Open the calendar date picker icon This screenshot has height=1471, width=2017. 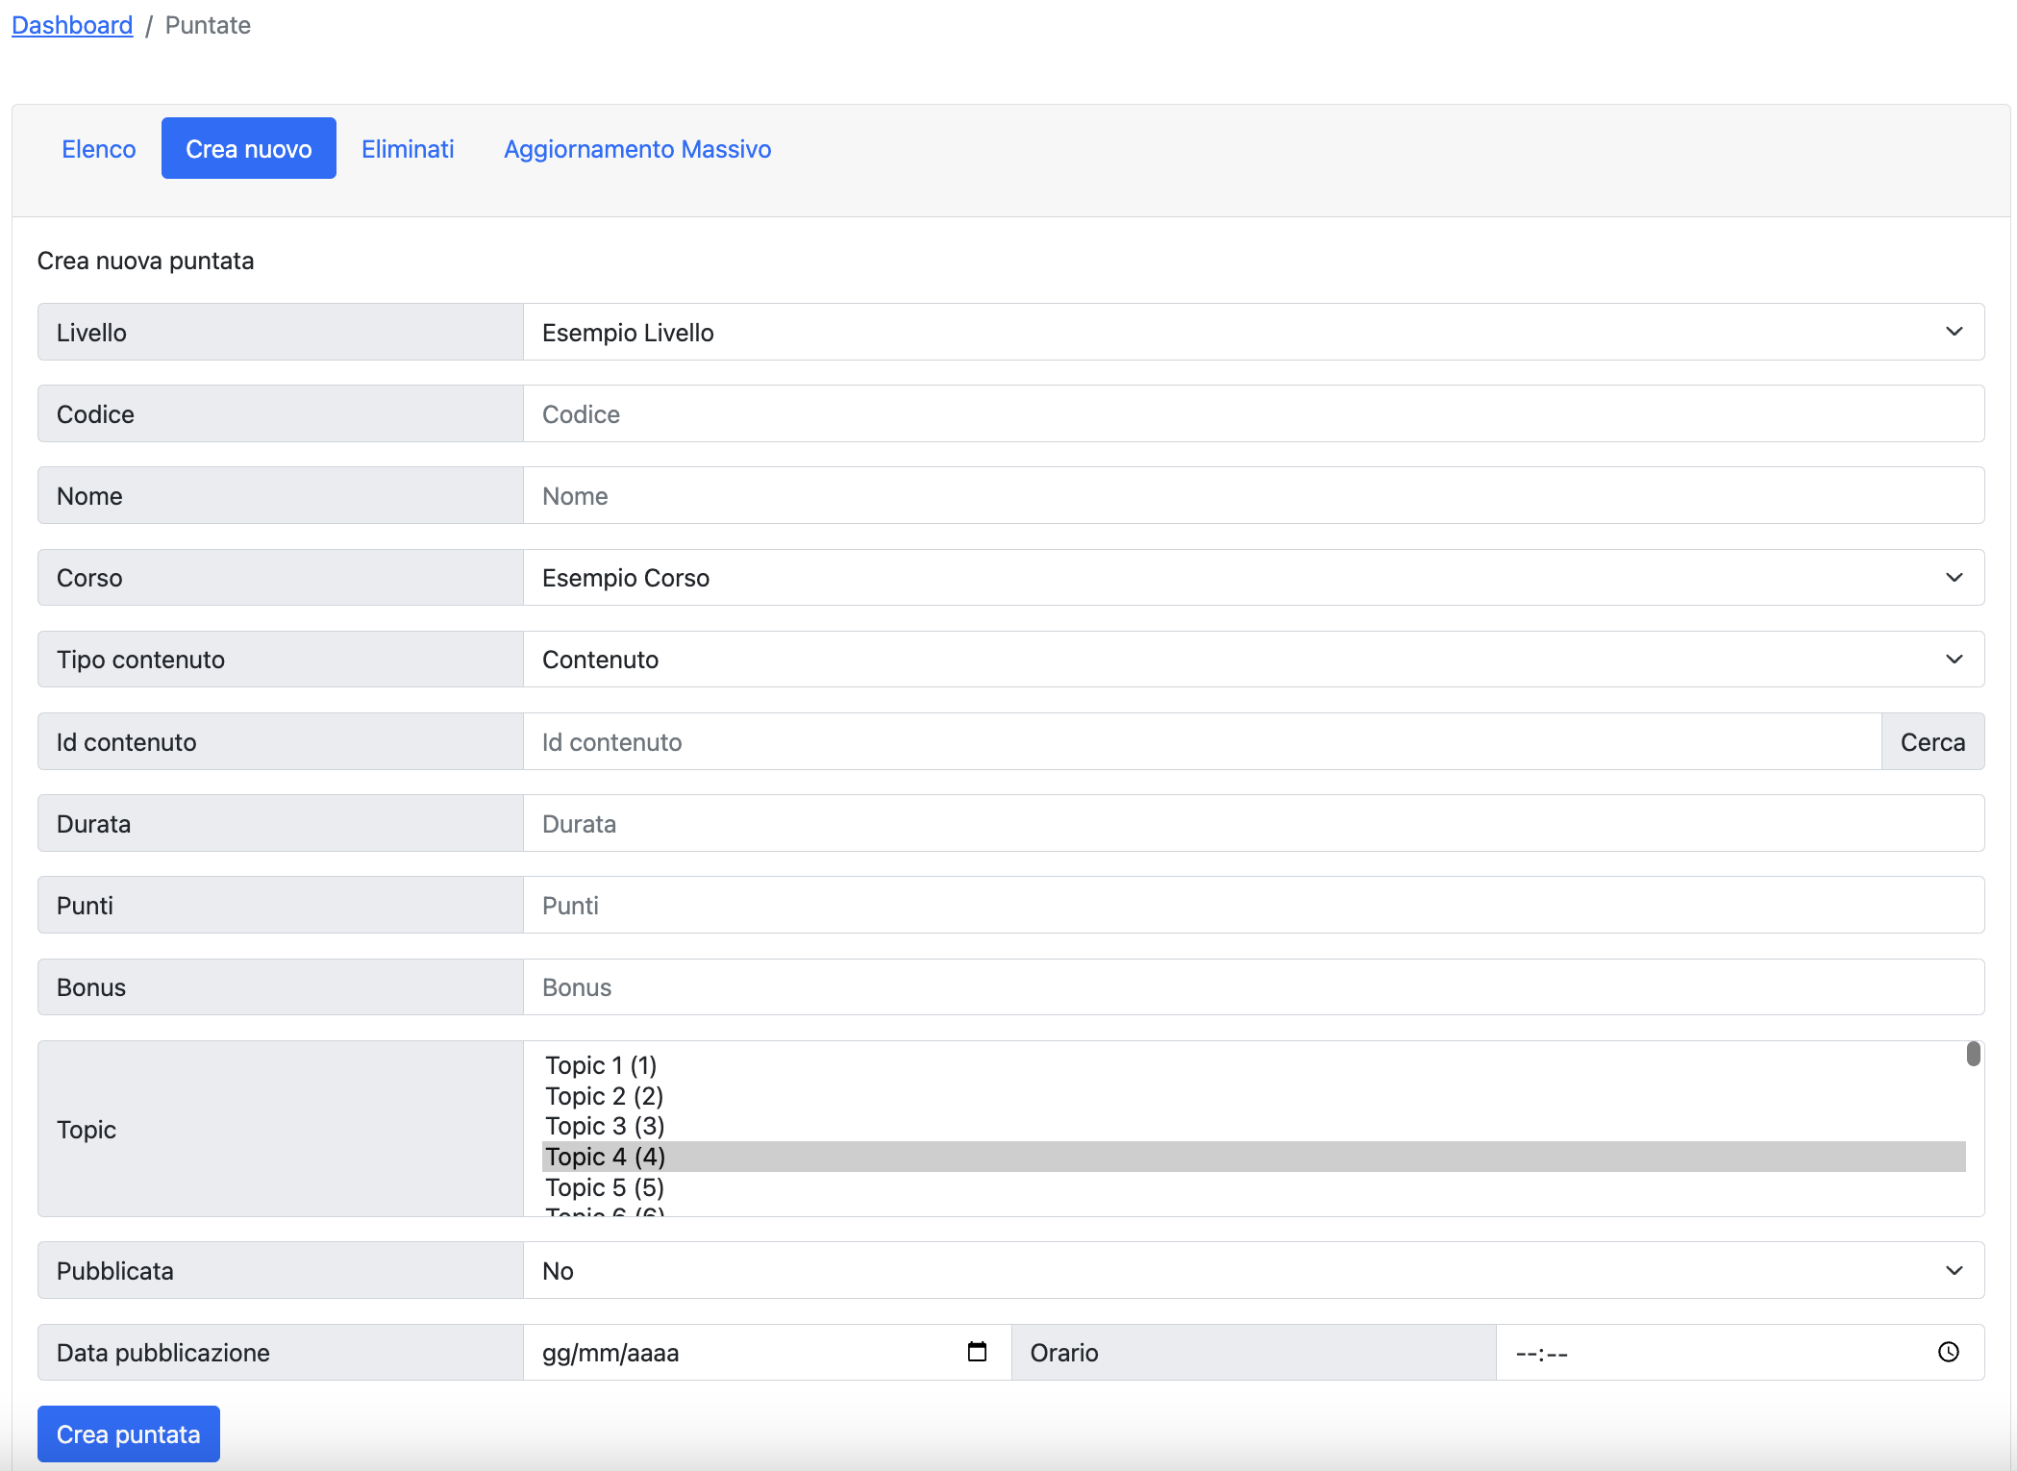977,1352
